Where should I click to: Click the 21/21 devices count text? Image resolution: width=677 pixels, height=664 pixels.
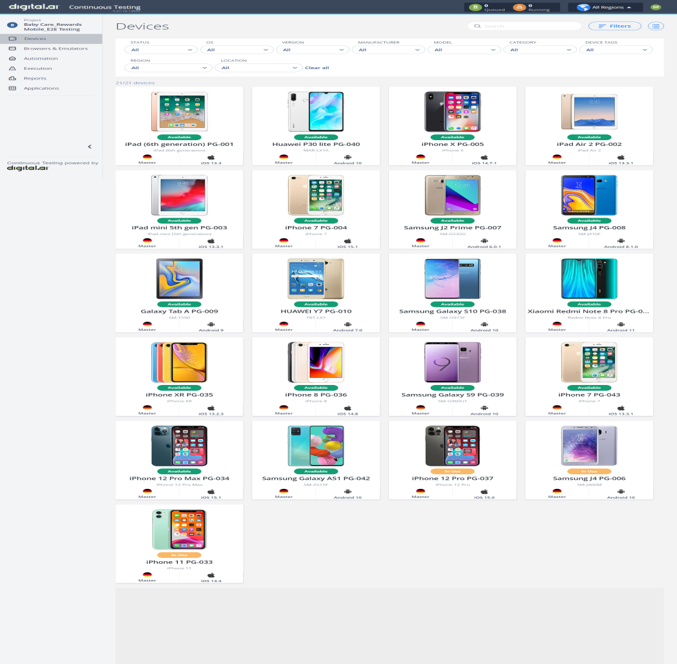(135, 83)
